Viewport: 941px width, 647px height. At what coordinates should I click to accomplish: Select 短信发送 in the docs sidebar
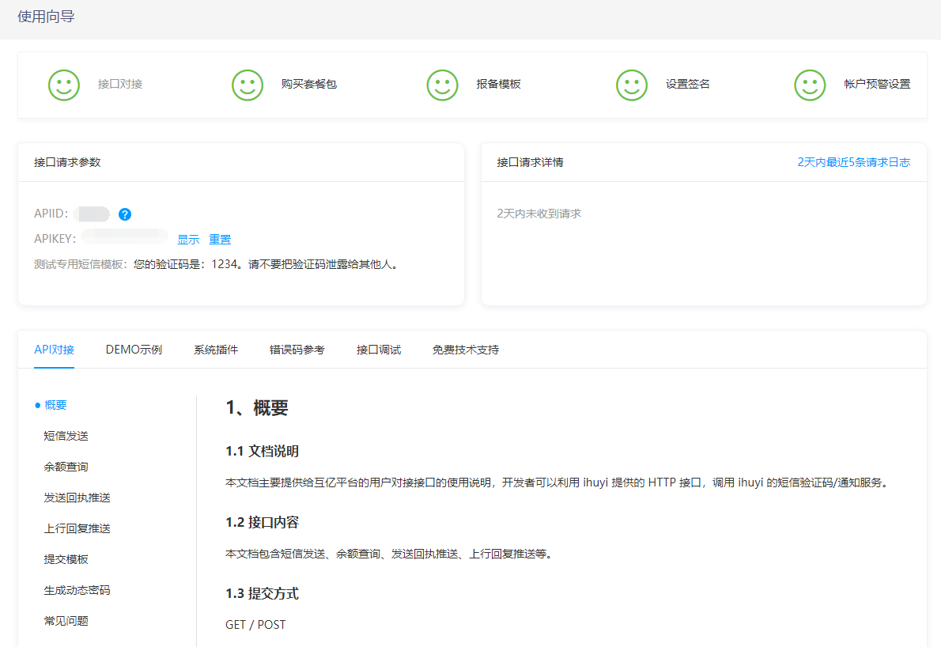[66, 436]
